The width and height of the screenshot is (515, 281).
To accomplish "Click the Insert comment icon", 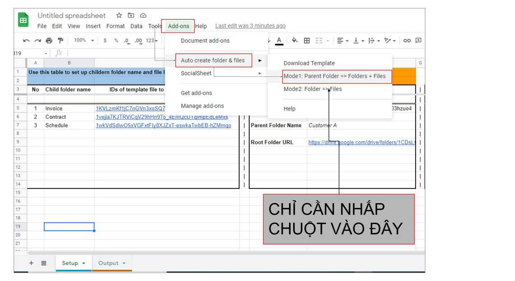I will pyautogui.click(x=418, y=41).
